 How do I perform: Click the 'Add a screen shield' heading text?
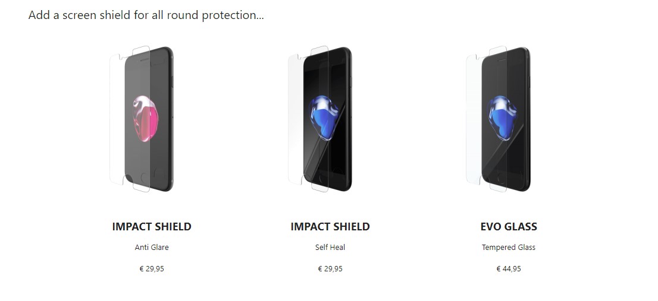tap(146, 15)
